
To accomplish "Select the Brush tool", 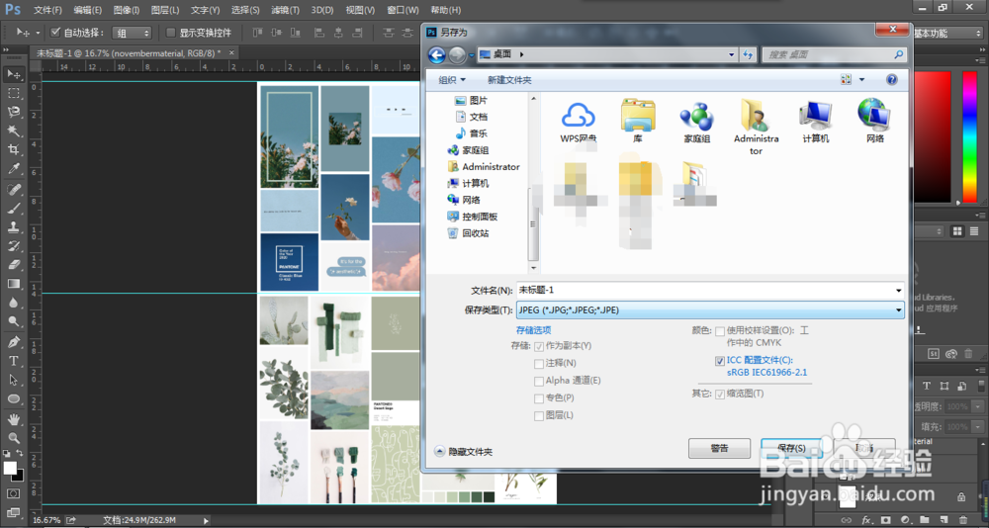I will coord(13,209).
